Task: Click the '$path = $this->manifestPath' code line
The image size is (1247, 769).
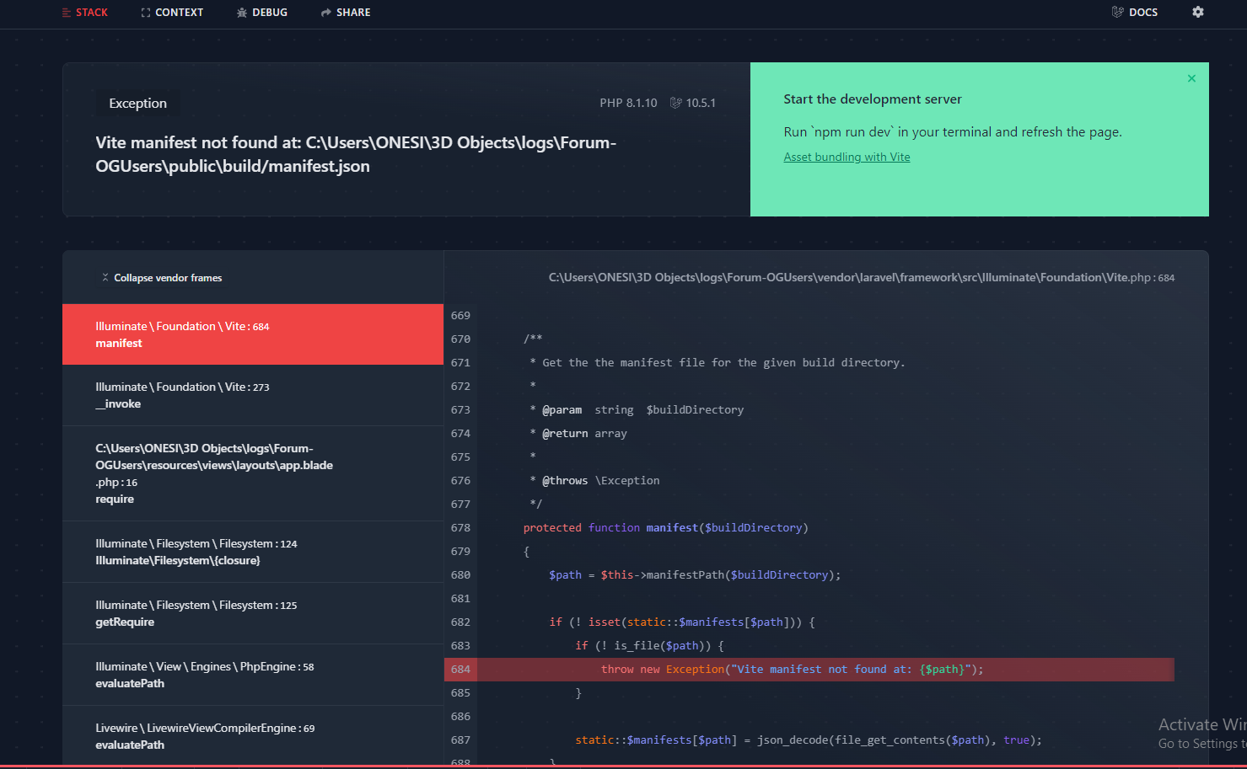Action: tap(695, 575)
